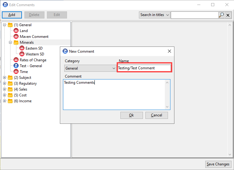This screenshot has height=170, width=234.
Task: Click the Save Changes button
Action: pyautogui.click(x=218, y=164)
